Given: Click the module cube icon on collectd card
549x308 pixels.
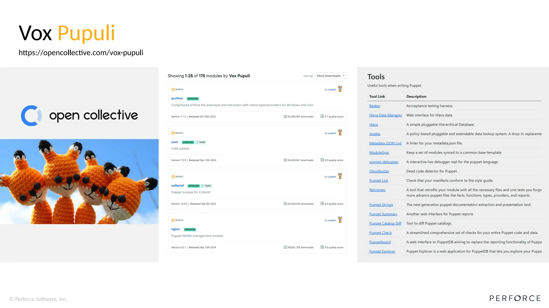Looking at the screenshot, I should coord(173,176).
